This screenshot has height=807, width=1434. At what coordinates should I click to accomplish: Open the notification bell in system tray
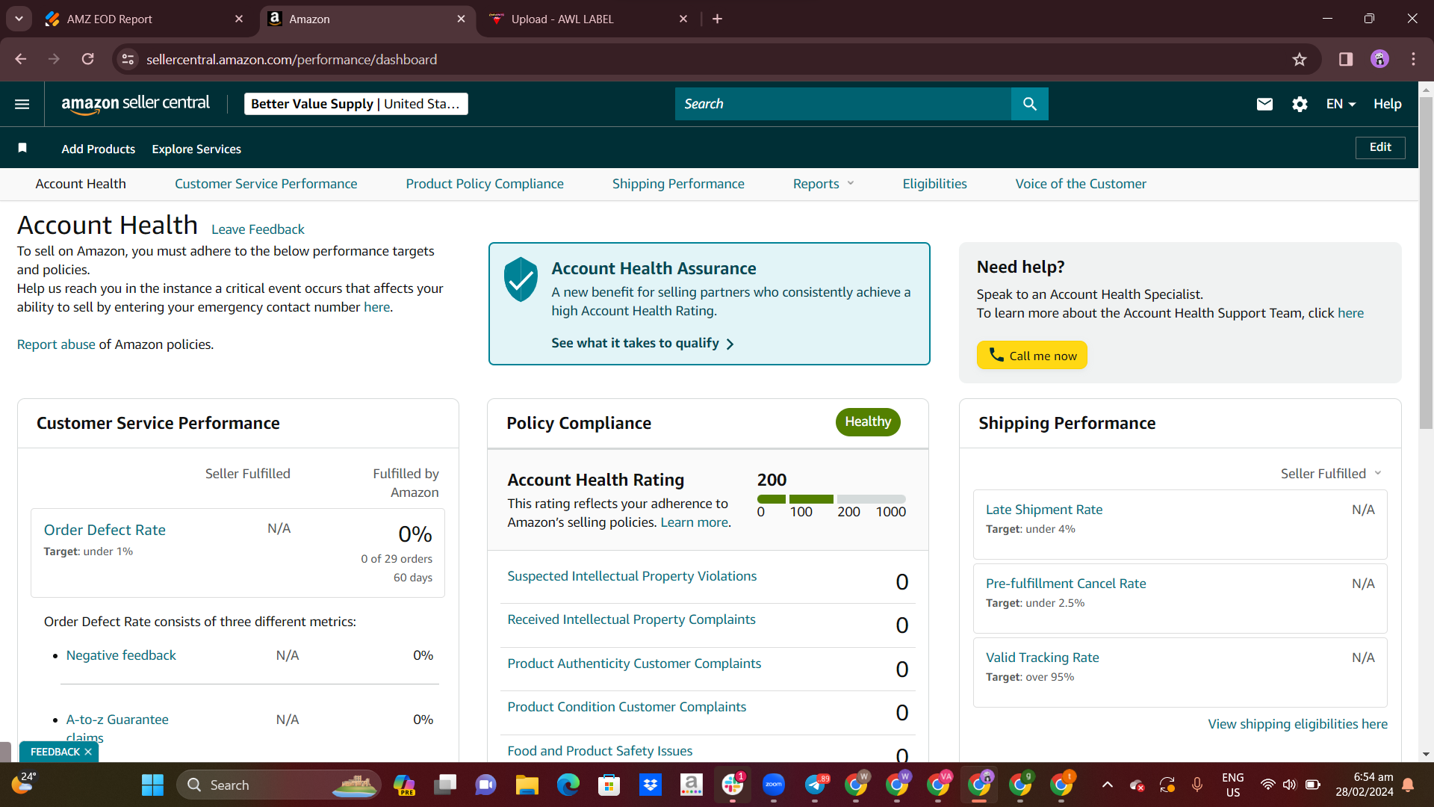click(1408, 785)
